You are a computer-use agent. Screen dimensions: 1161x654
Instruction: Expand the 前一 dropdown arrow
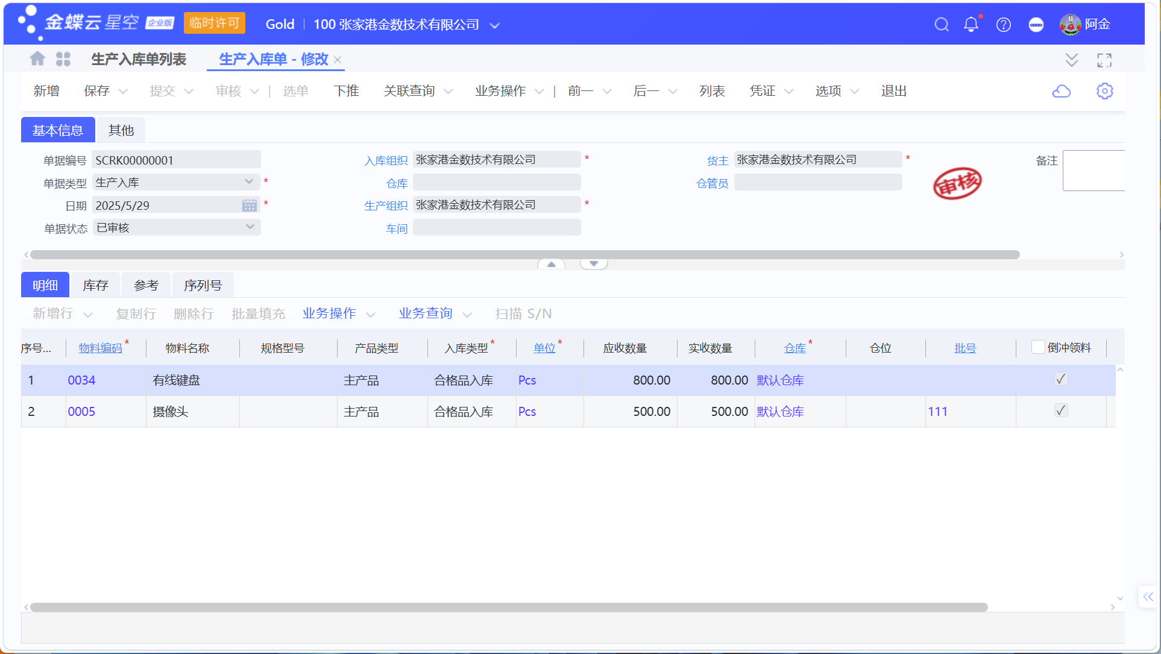[x=607, y=92]
